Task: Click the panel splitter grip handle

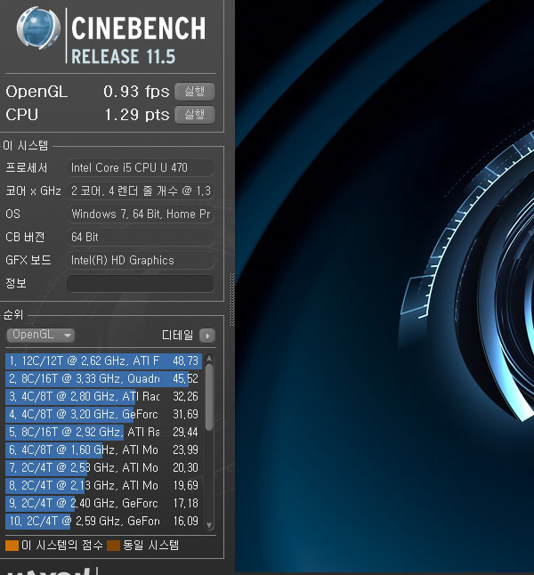Action: click(231, 299)
